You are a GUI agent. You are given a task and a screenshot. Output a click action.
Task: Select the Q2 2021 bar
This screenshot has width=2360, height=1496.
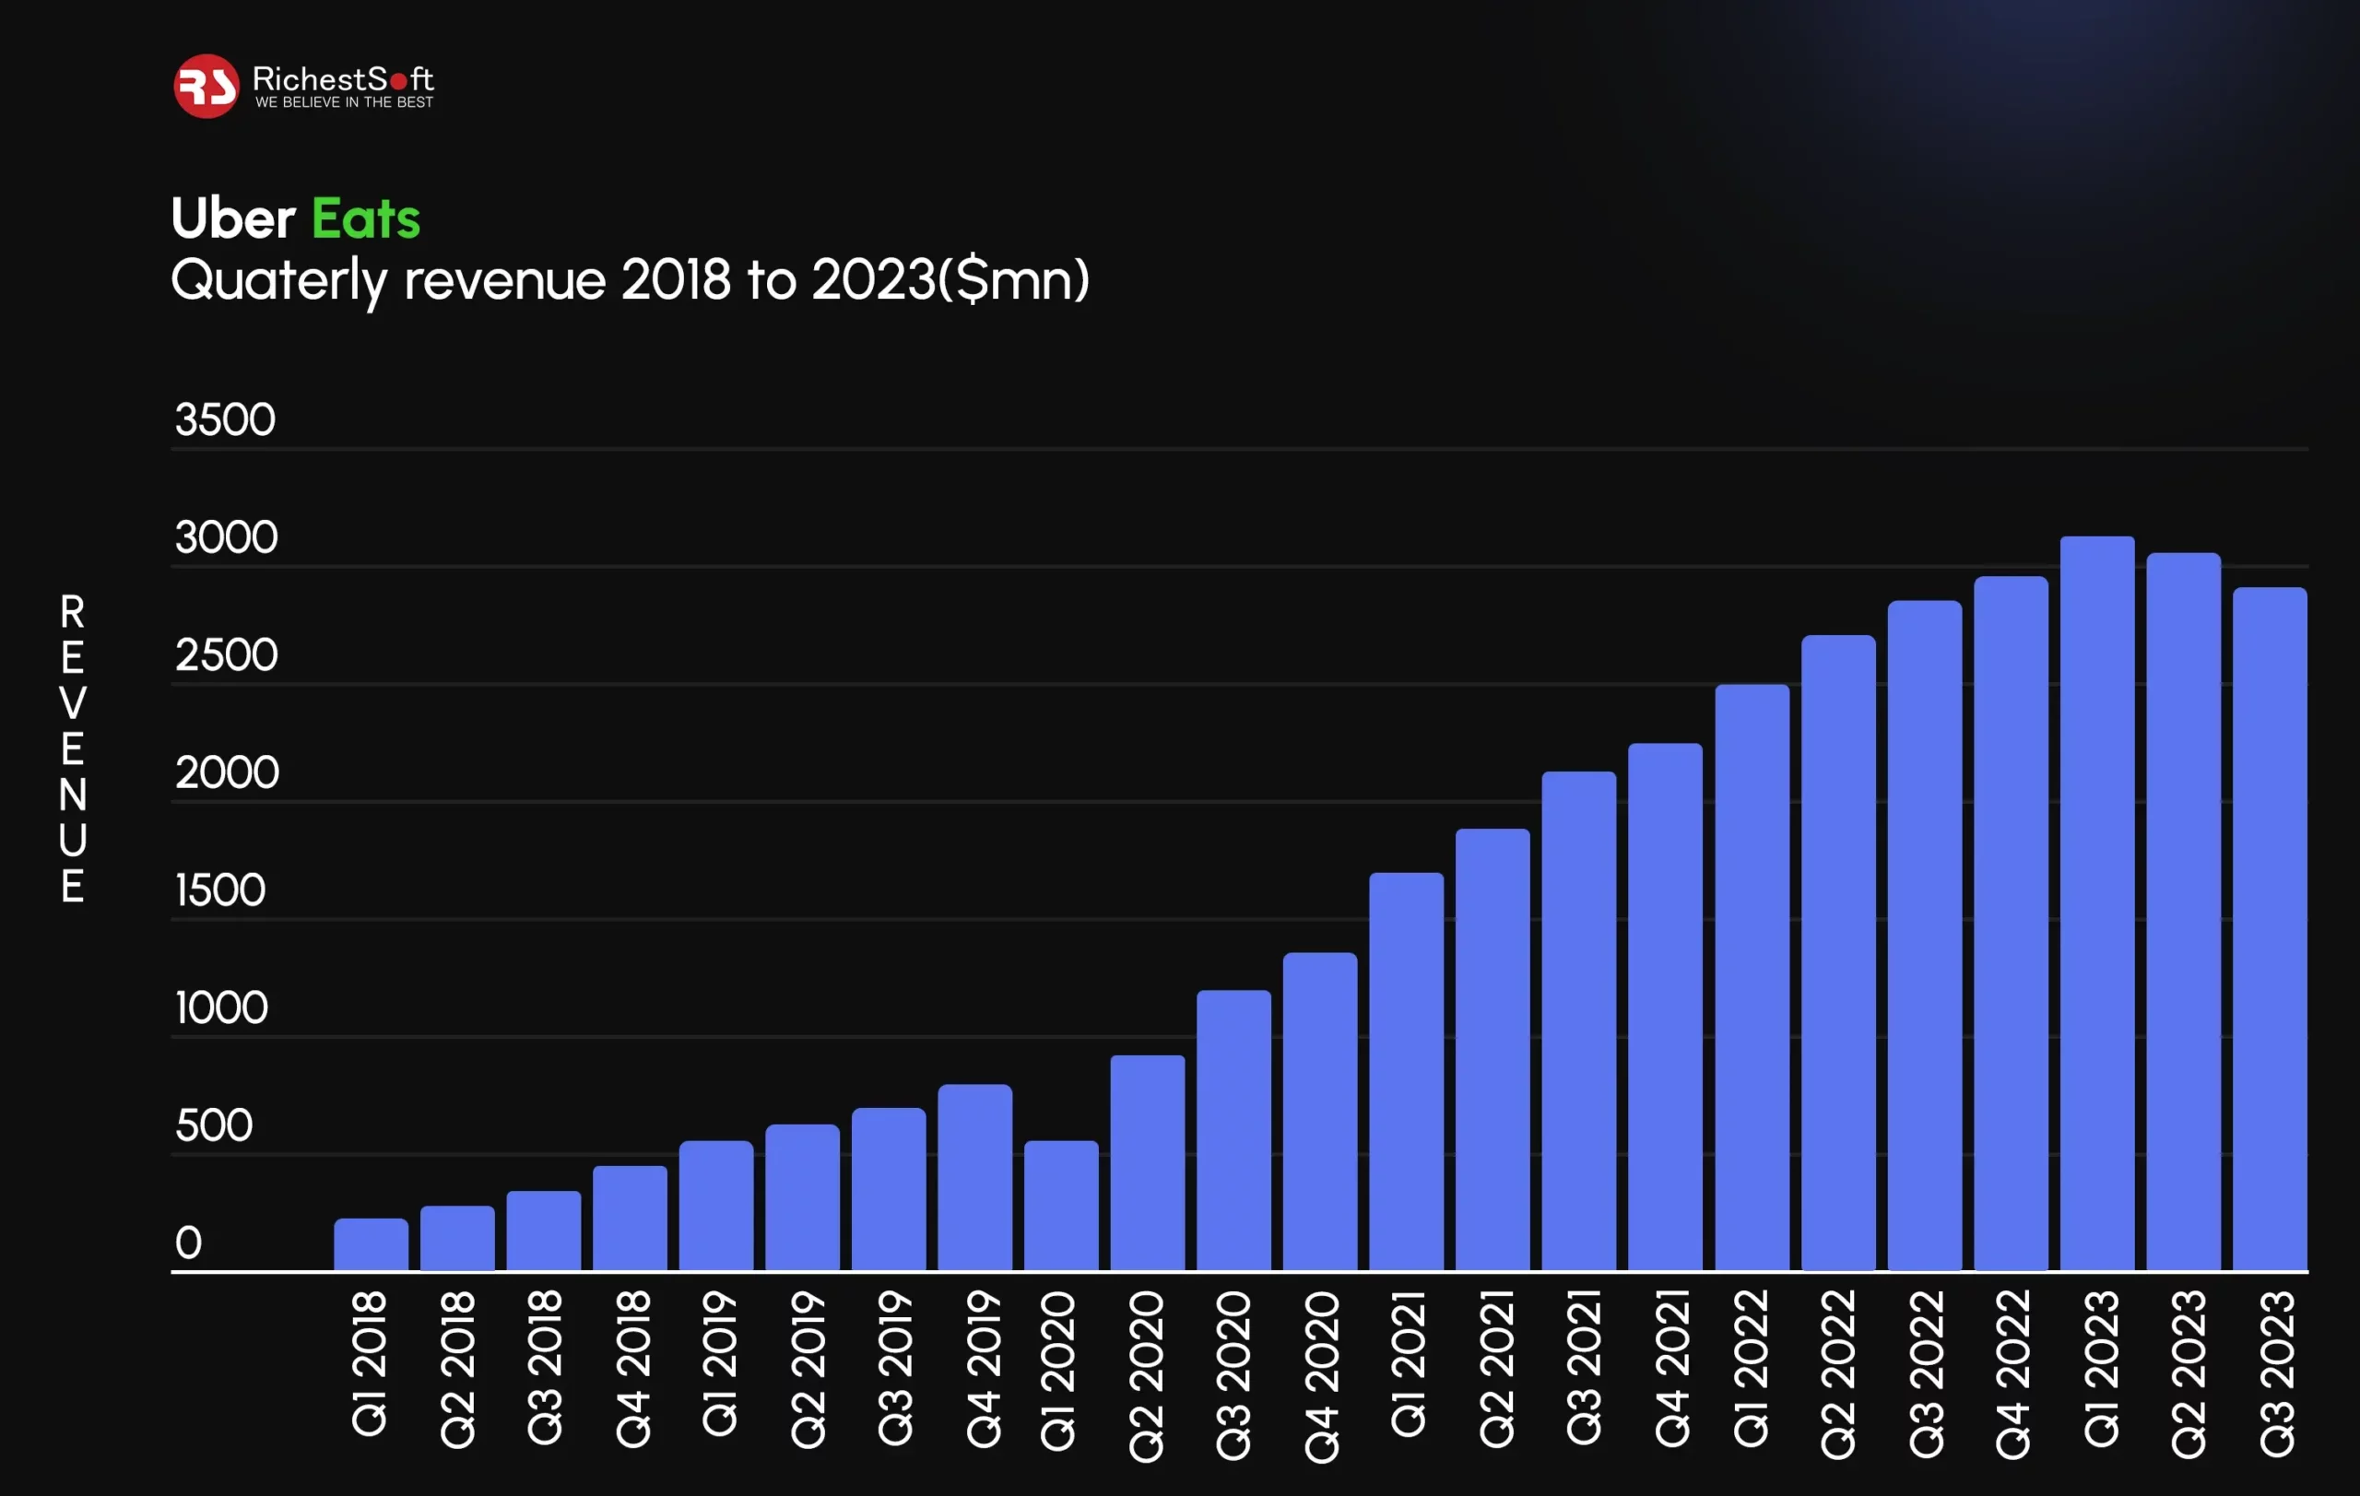(x=1493, y=1049)
